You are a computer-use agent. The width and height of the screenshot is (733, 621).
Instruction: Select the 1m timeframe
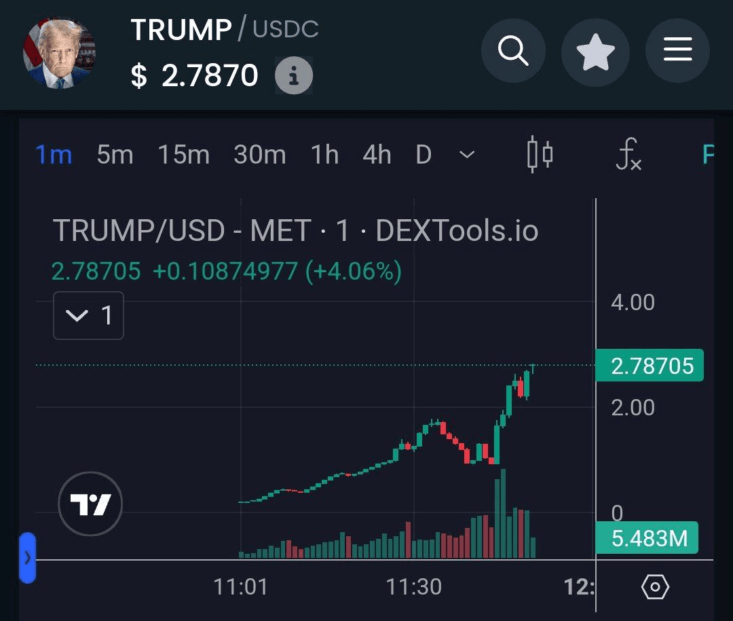click(x=54, y=155)
